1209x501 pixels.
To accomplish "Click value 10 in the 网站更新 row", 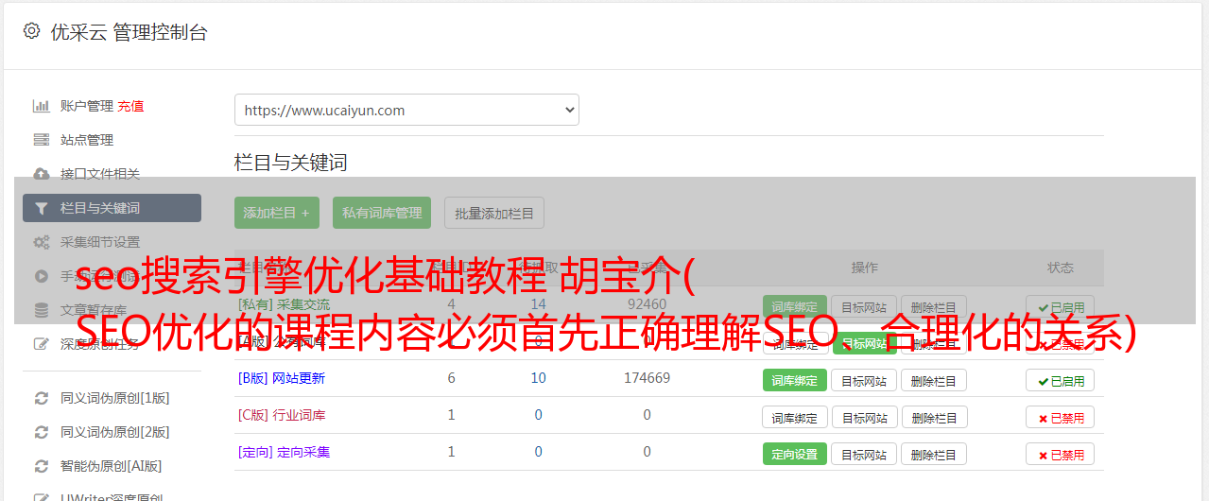I will point(538,378).
